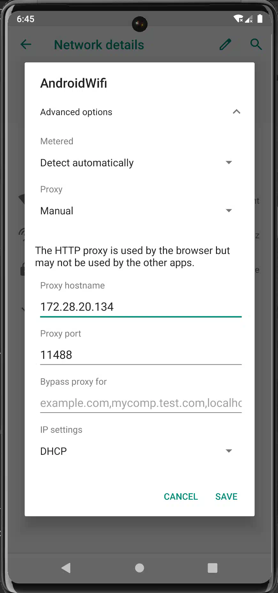Tap the Wi-Fi status bar icon
This screenshot has width=278, height=593.
point(238,19)
